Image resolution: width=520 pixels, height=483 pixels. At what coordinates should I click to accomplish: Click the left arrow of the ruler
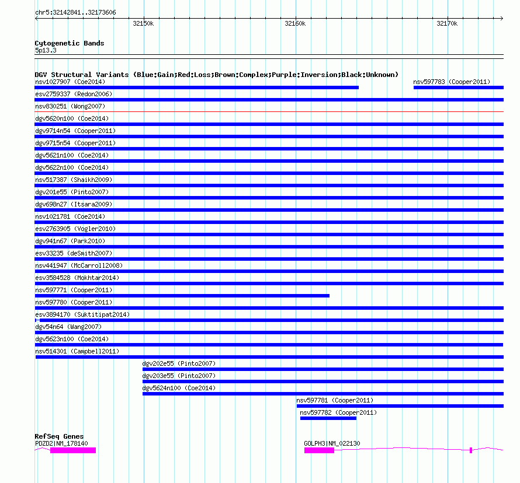coord(36,19)
